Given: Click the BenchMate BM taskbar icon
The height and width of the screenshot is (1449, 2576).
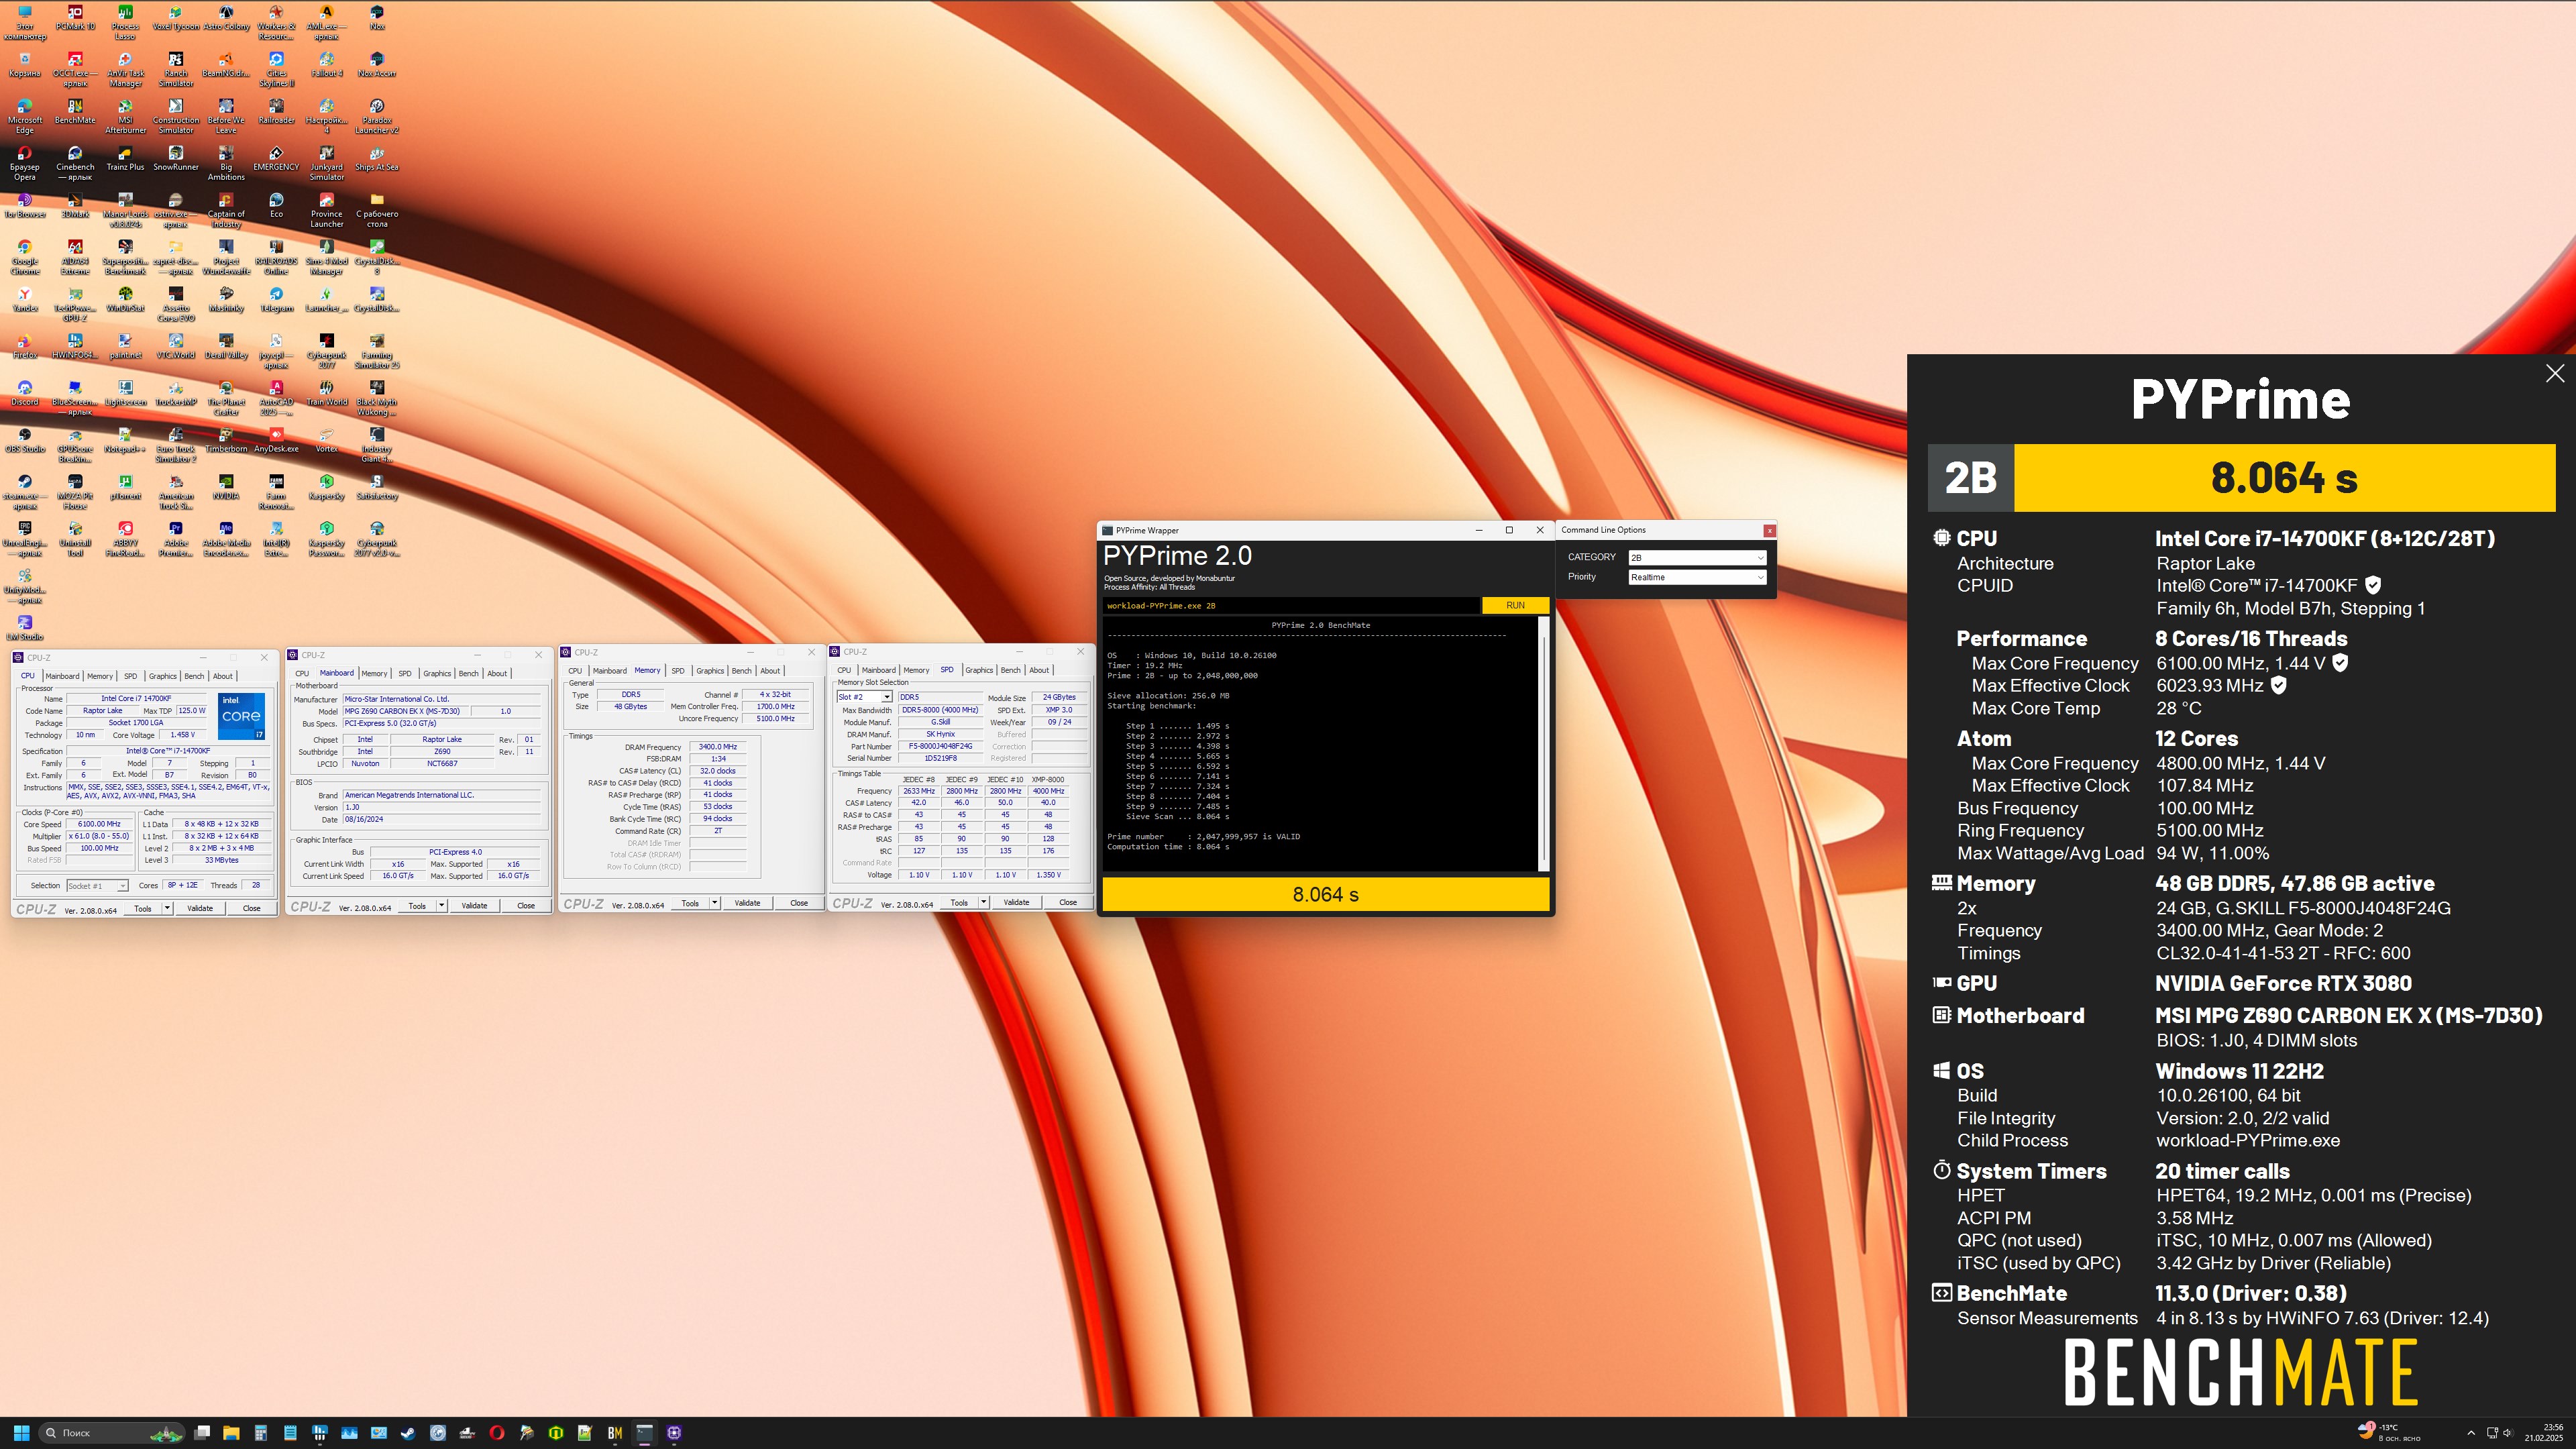Looking at the screenshot, I should pos(615,1432).
